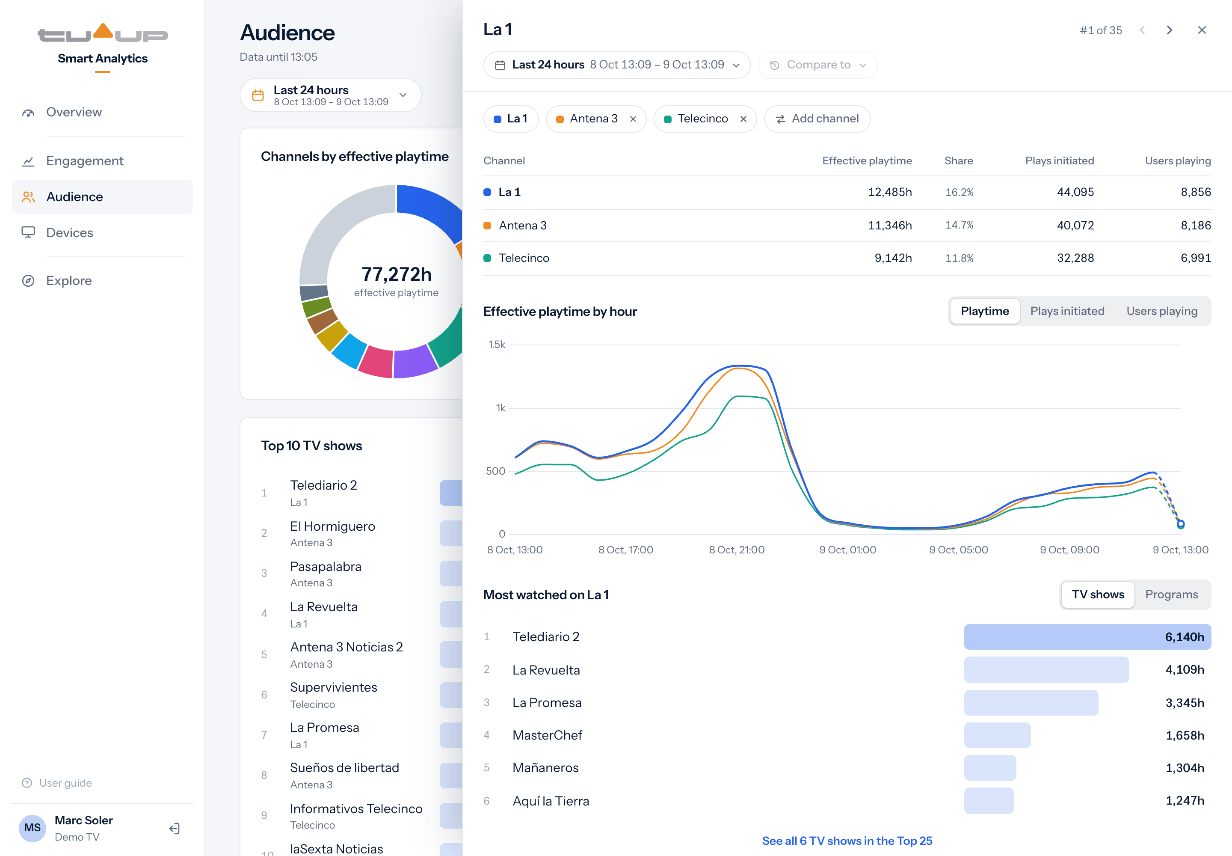1232x856 pixels.
Task: Switch chart to Playtime metric
Action: (x=985, y=311)
